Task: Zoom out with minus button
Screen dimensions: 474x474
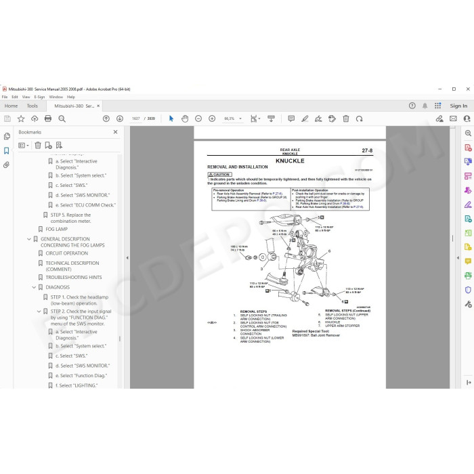Action: [x=198, y=118]
